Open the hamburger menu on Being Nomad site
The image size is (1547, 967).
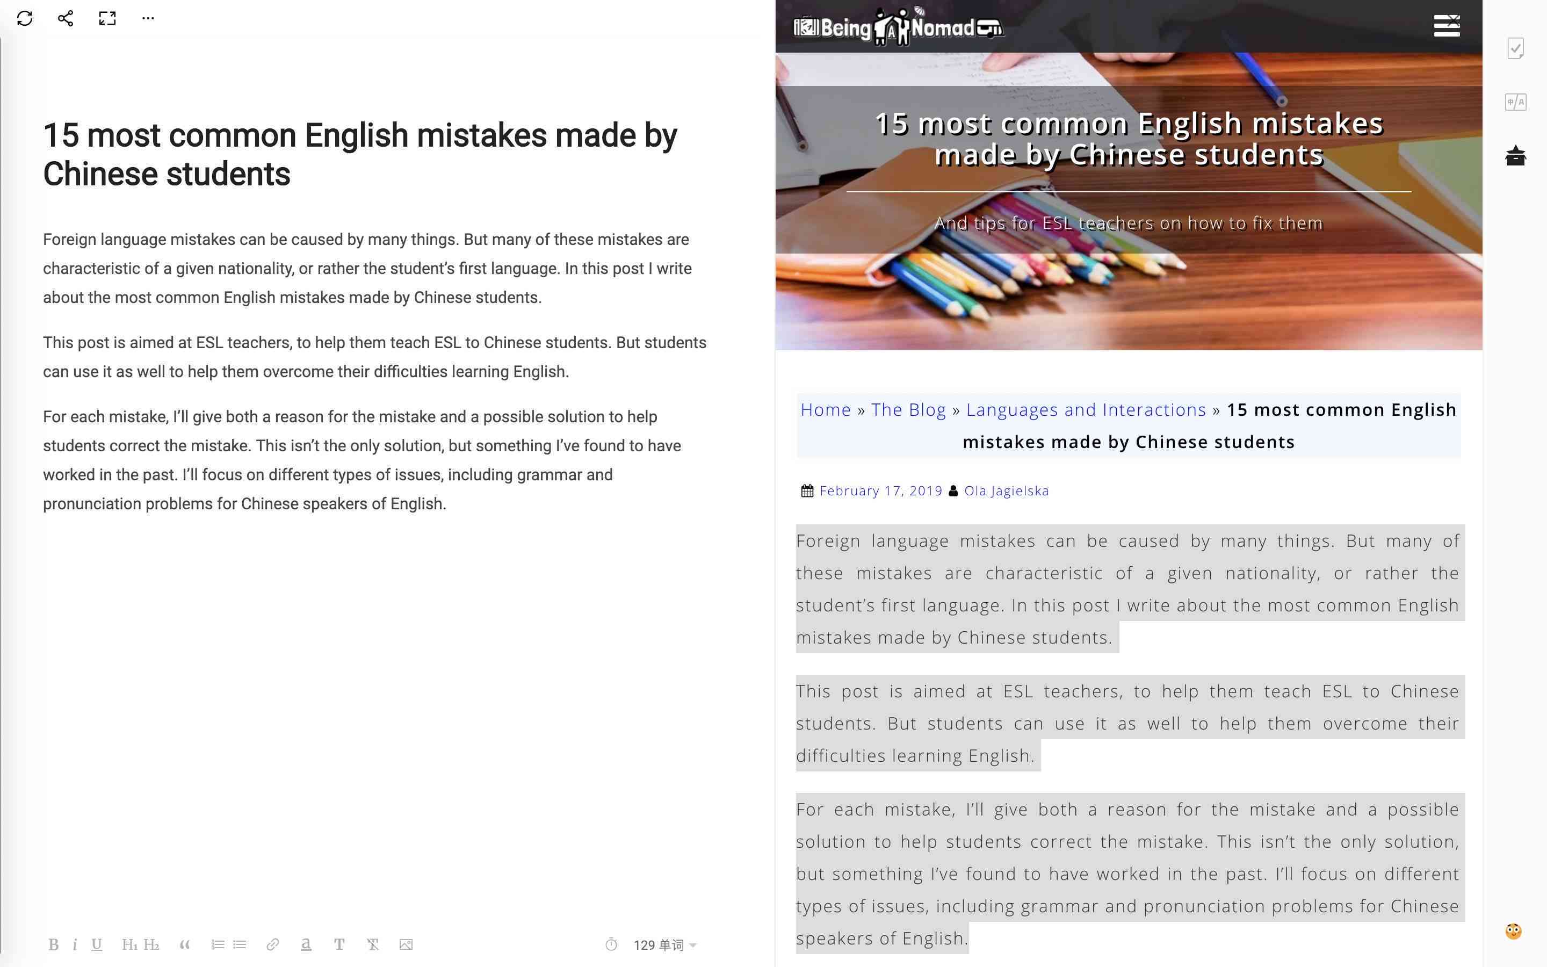(1447, 25)
